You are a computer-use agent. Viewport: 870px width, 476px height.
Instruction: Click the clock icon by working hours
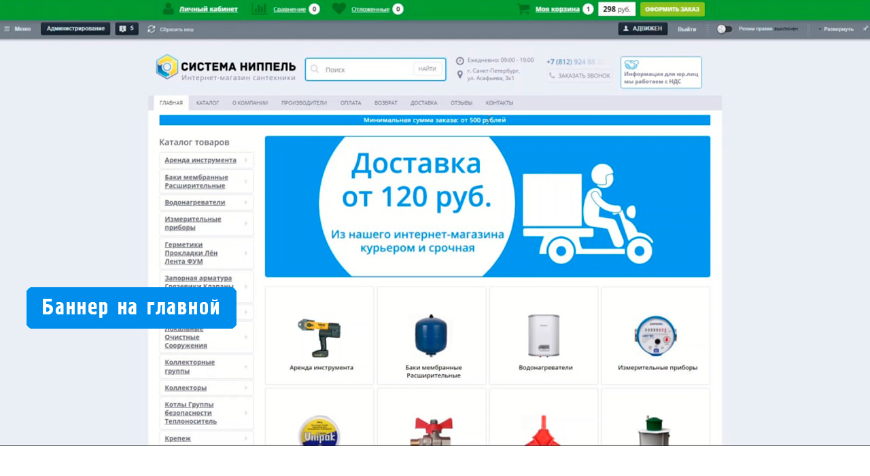point(460,60)
